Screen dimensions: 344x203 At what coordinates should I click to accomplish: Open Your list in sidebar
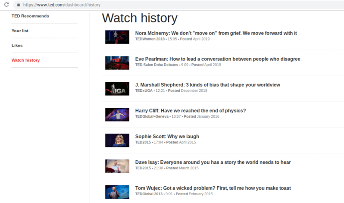tap(20, 31)
